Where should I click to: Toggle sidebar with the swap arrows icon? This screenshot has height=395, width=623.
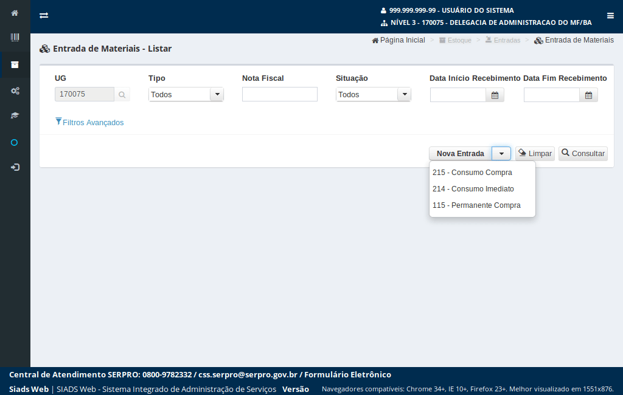[x=44, y=16]
